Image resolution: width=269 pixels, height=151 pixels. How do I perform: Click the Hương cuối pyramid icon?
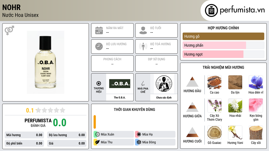(192, 132)
